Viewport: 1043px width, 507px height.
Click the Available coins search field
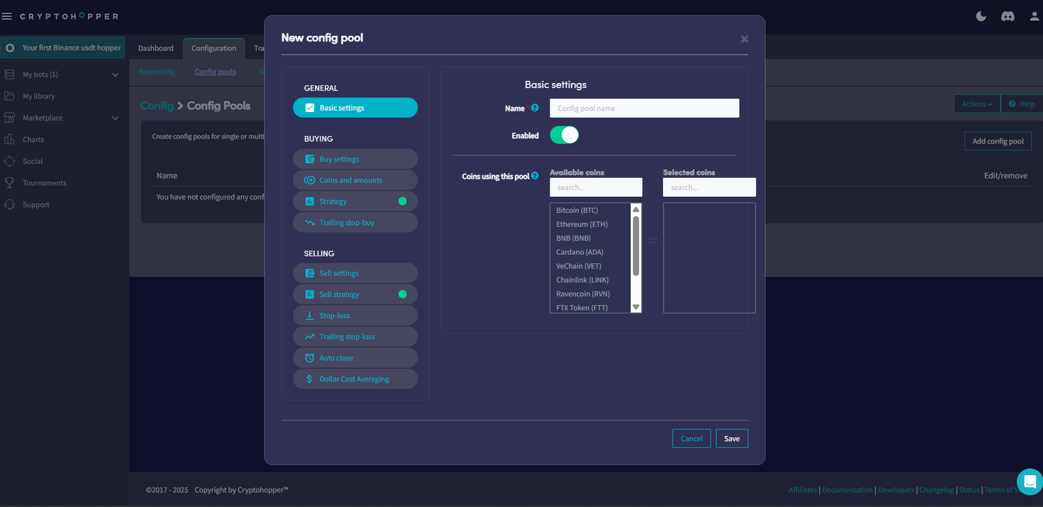point(596,187)
